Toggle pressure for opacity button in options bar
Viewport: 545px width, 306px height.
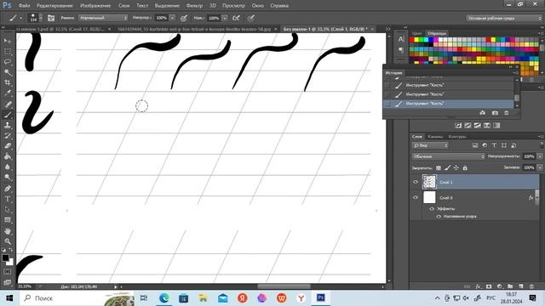pos(184,18)
